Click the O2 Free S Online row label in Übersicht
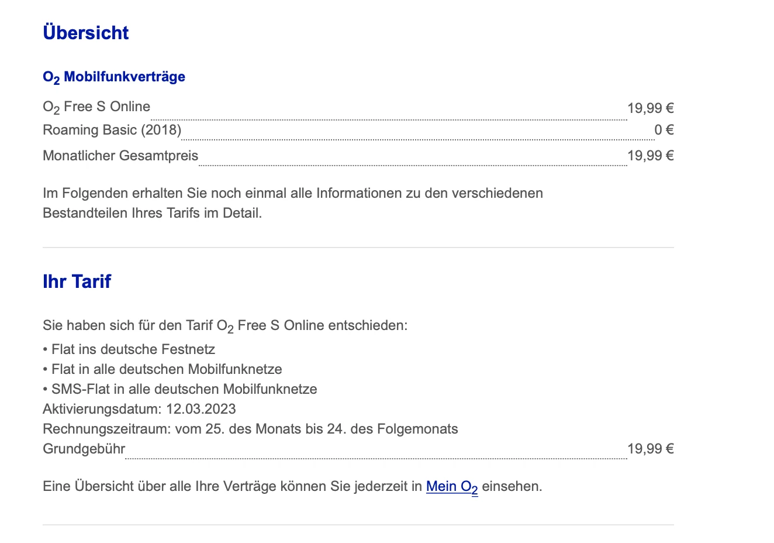The image size is (774, 543). click(96, 107)
